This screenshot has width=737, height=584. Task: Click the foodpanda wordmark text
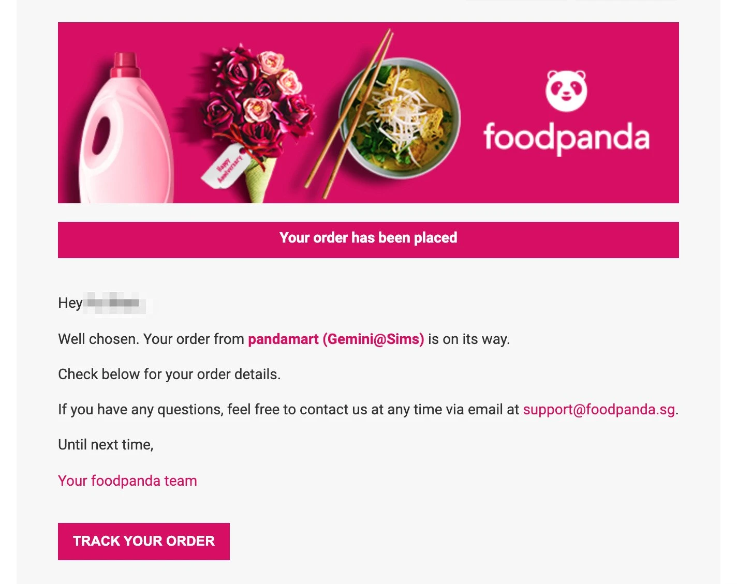click(566, 138)
